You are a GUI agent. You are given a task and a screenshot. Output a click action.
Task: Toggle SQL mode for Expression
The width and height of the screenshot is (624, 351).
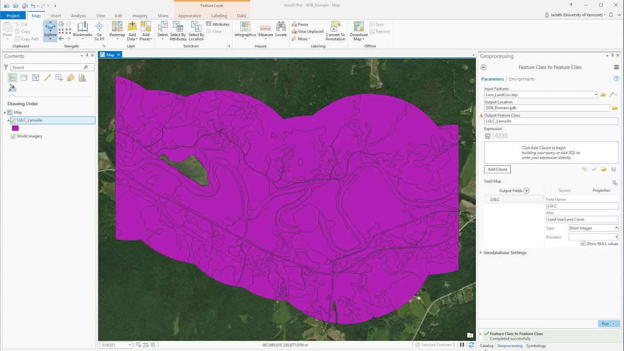pos(487,136)
